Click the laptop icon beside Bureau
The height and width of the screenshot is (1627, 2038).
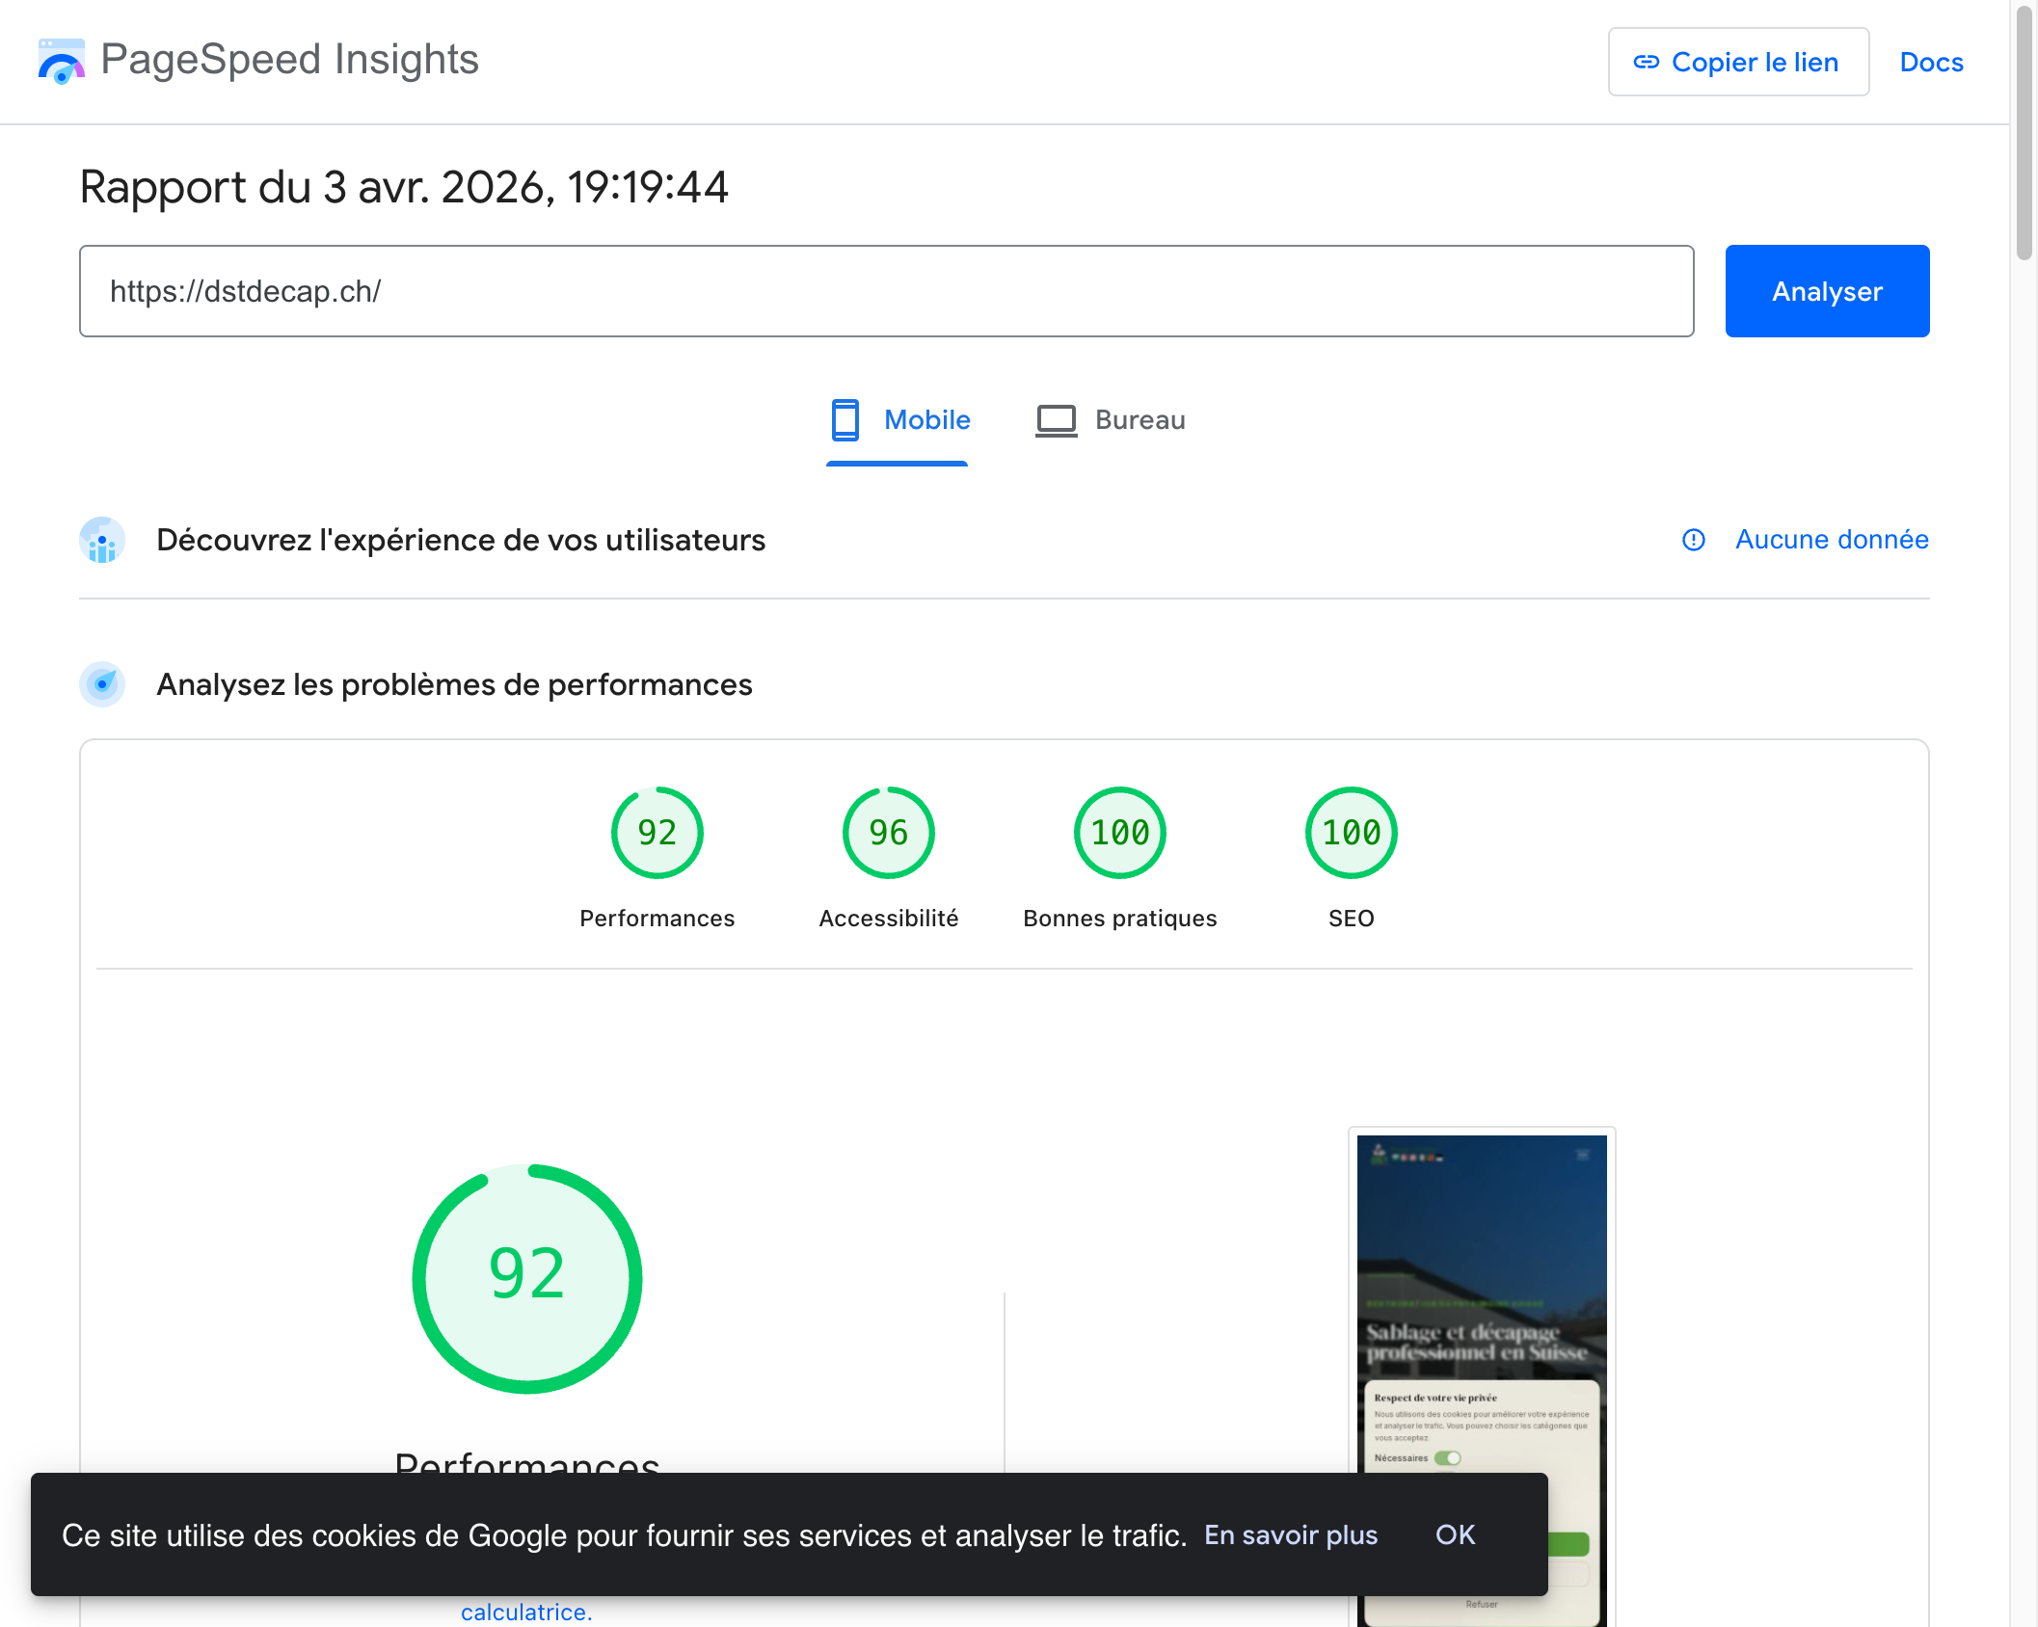(x=1057, y=420)
